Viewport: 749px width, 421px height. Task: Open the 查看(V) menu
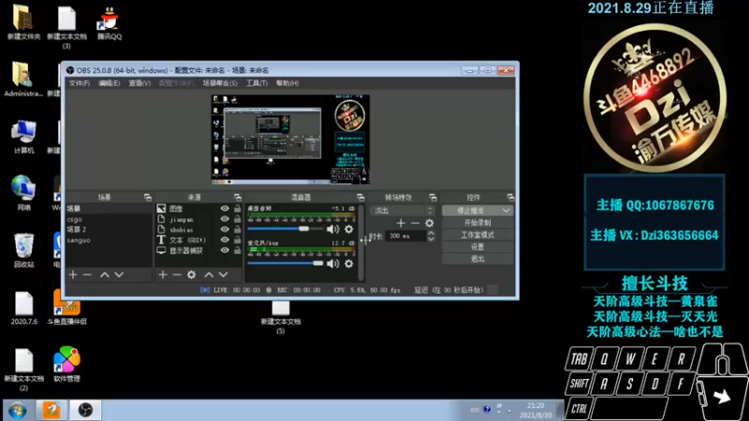[140, 83]
